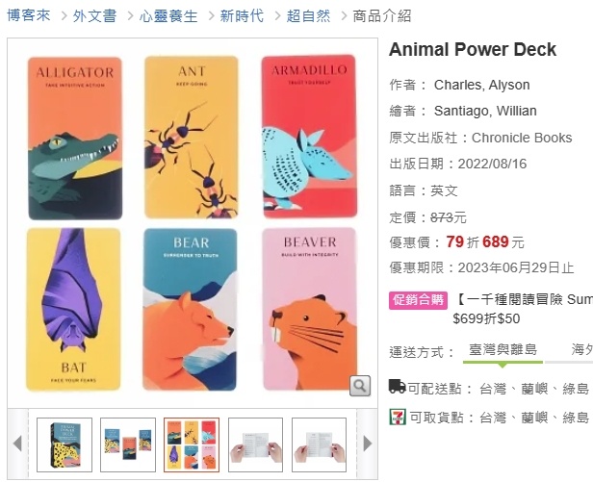The width and height of the screenshot is (593, 482).
Task: Switch to the 海外 shipping tab
Action: pyautogui.click(x=582, y=349)
